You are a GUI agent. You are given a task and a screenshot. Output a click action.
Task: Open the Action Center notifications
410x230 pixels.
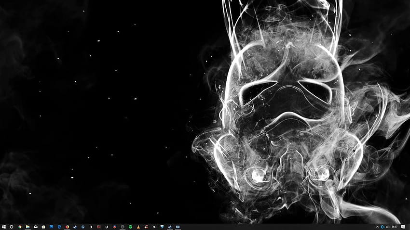tap(403, 227)
